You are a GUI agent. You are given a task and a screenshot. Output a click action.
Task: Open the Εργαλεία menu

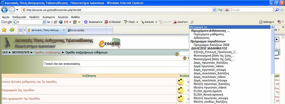63,17
